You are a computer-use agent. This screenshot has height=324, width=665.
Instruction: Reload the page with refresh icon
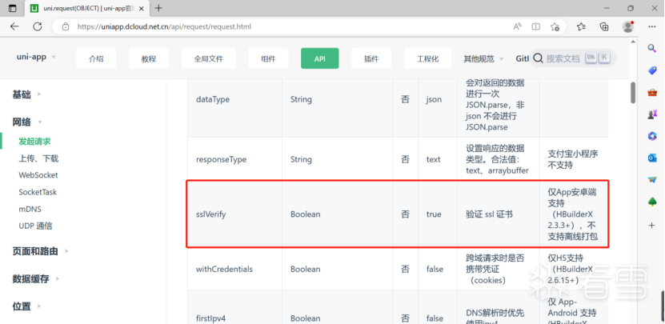(38, 26)
